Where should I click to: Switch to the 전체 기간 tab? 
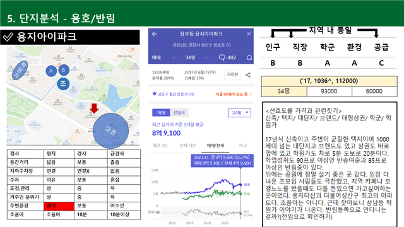187,146
